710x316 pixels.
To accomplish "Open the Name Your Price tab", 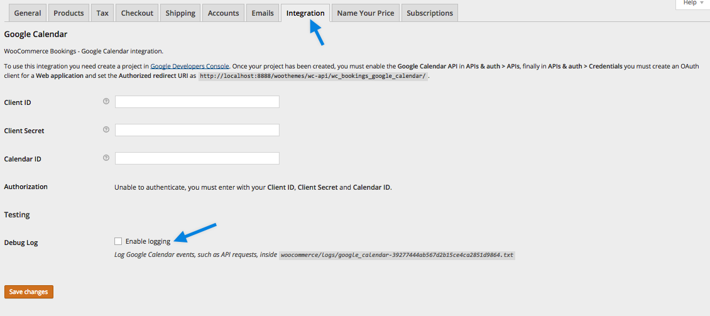I will [366, 13].
